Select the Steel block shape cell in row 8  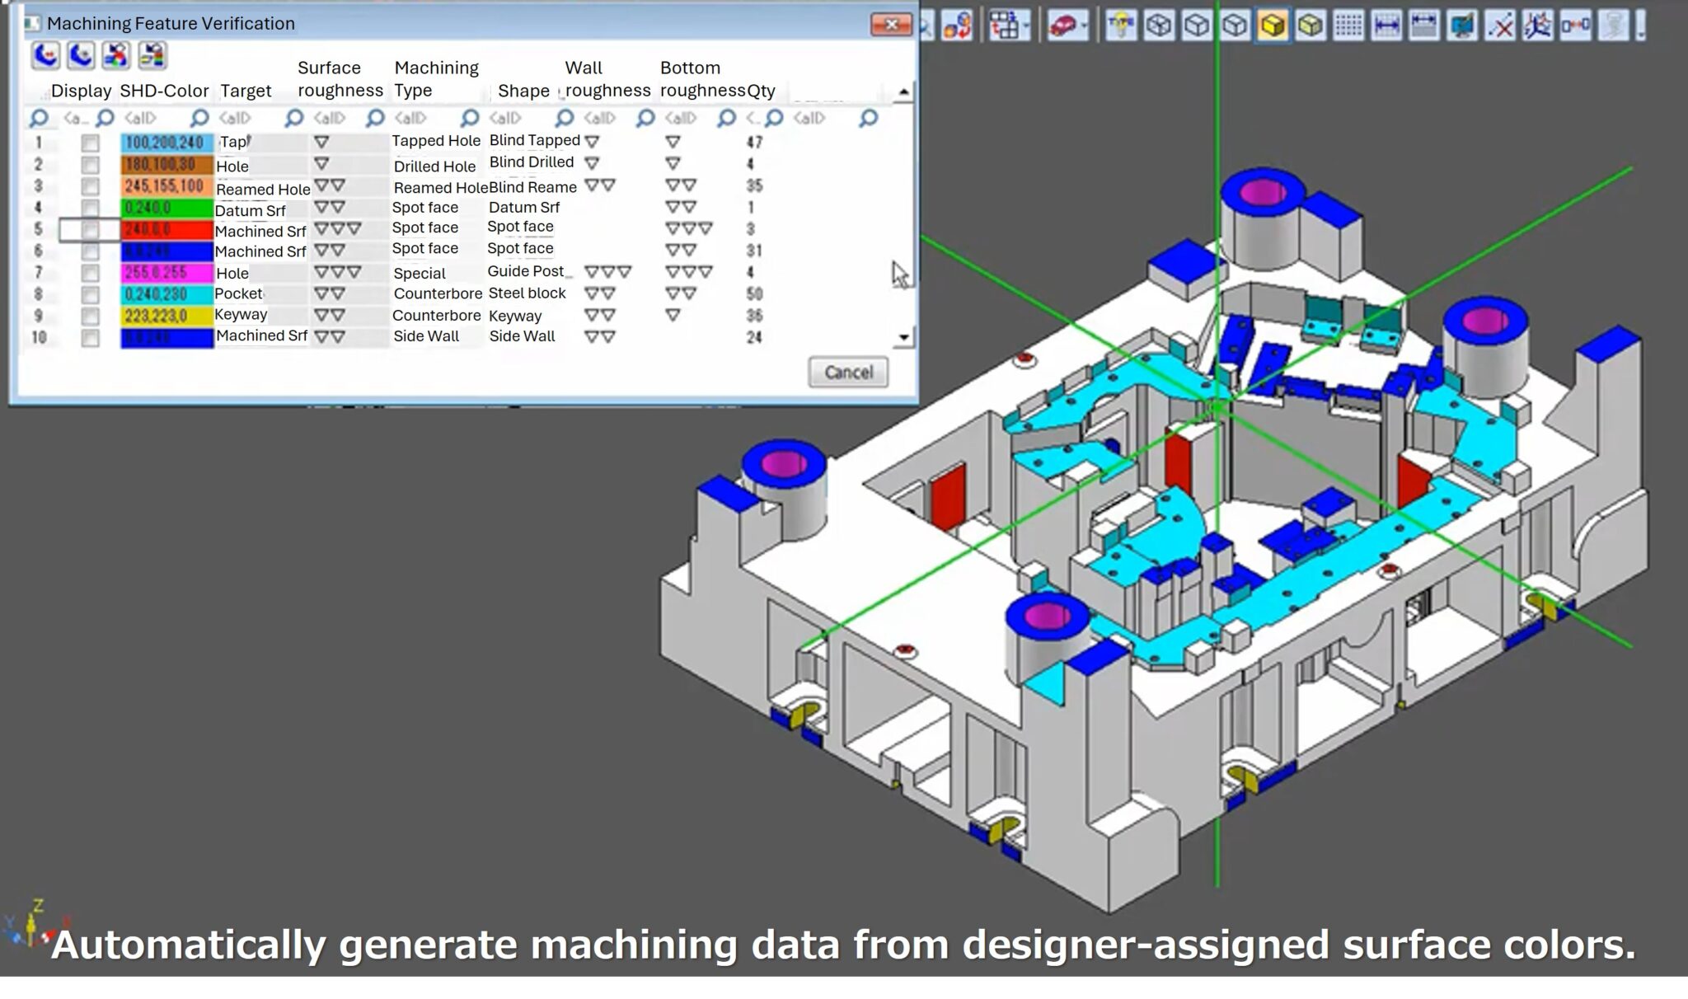coord(527,293)
